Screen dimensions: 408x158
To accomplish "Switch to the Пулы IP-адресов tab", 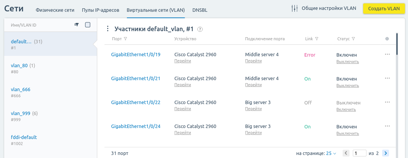I will (100, 10).
